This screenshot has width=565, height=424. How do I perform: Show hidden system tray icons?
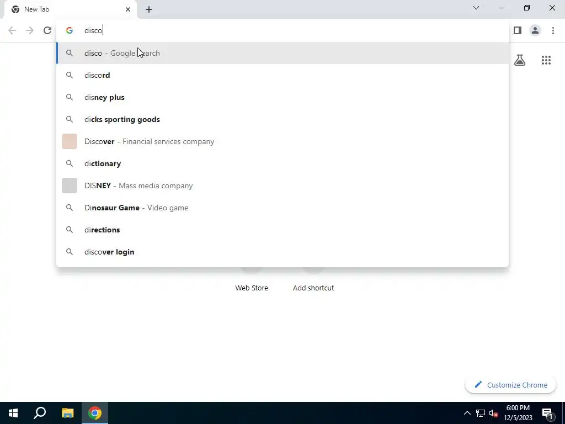coord(467,413)
